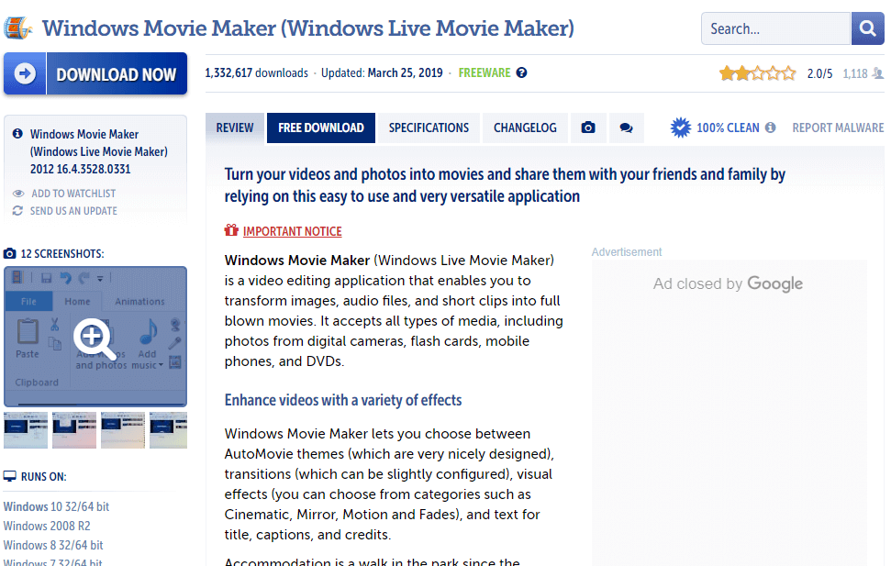
Task: Open the third small screenshot thumbnail
Action: pyautogui.click(x=123, y=430)
